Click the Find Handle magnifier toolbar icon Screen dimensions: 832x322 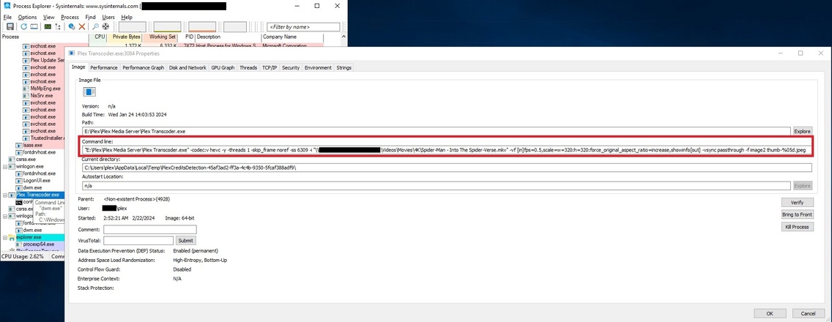95,26
